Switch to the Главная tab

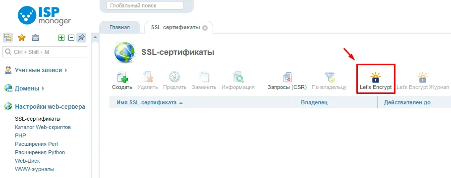pyautogui.click(x=119, y=28)
